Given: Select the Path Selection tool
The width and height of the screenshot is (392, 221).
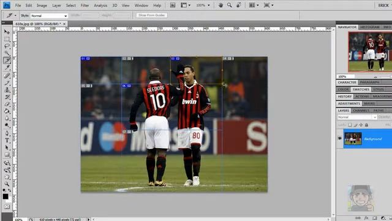Looking at the screenshot, I should (7, 147).
